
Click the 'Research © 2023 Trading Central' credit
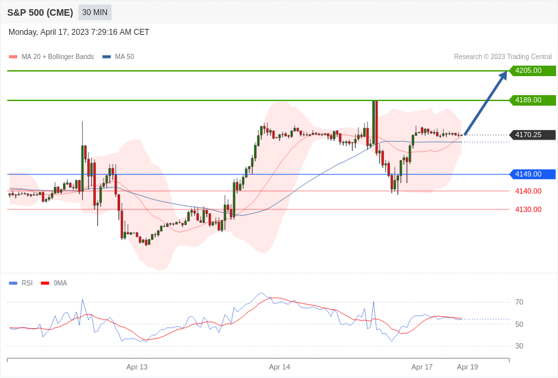pos(503,57)
